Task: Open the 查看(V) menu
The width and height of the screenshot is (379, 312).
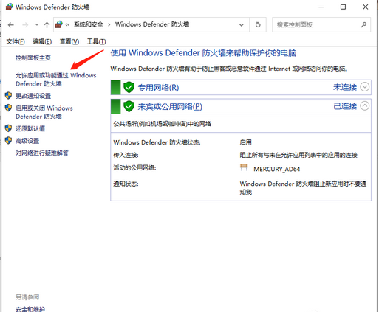Action: [69, 41]
